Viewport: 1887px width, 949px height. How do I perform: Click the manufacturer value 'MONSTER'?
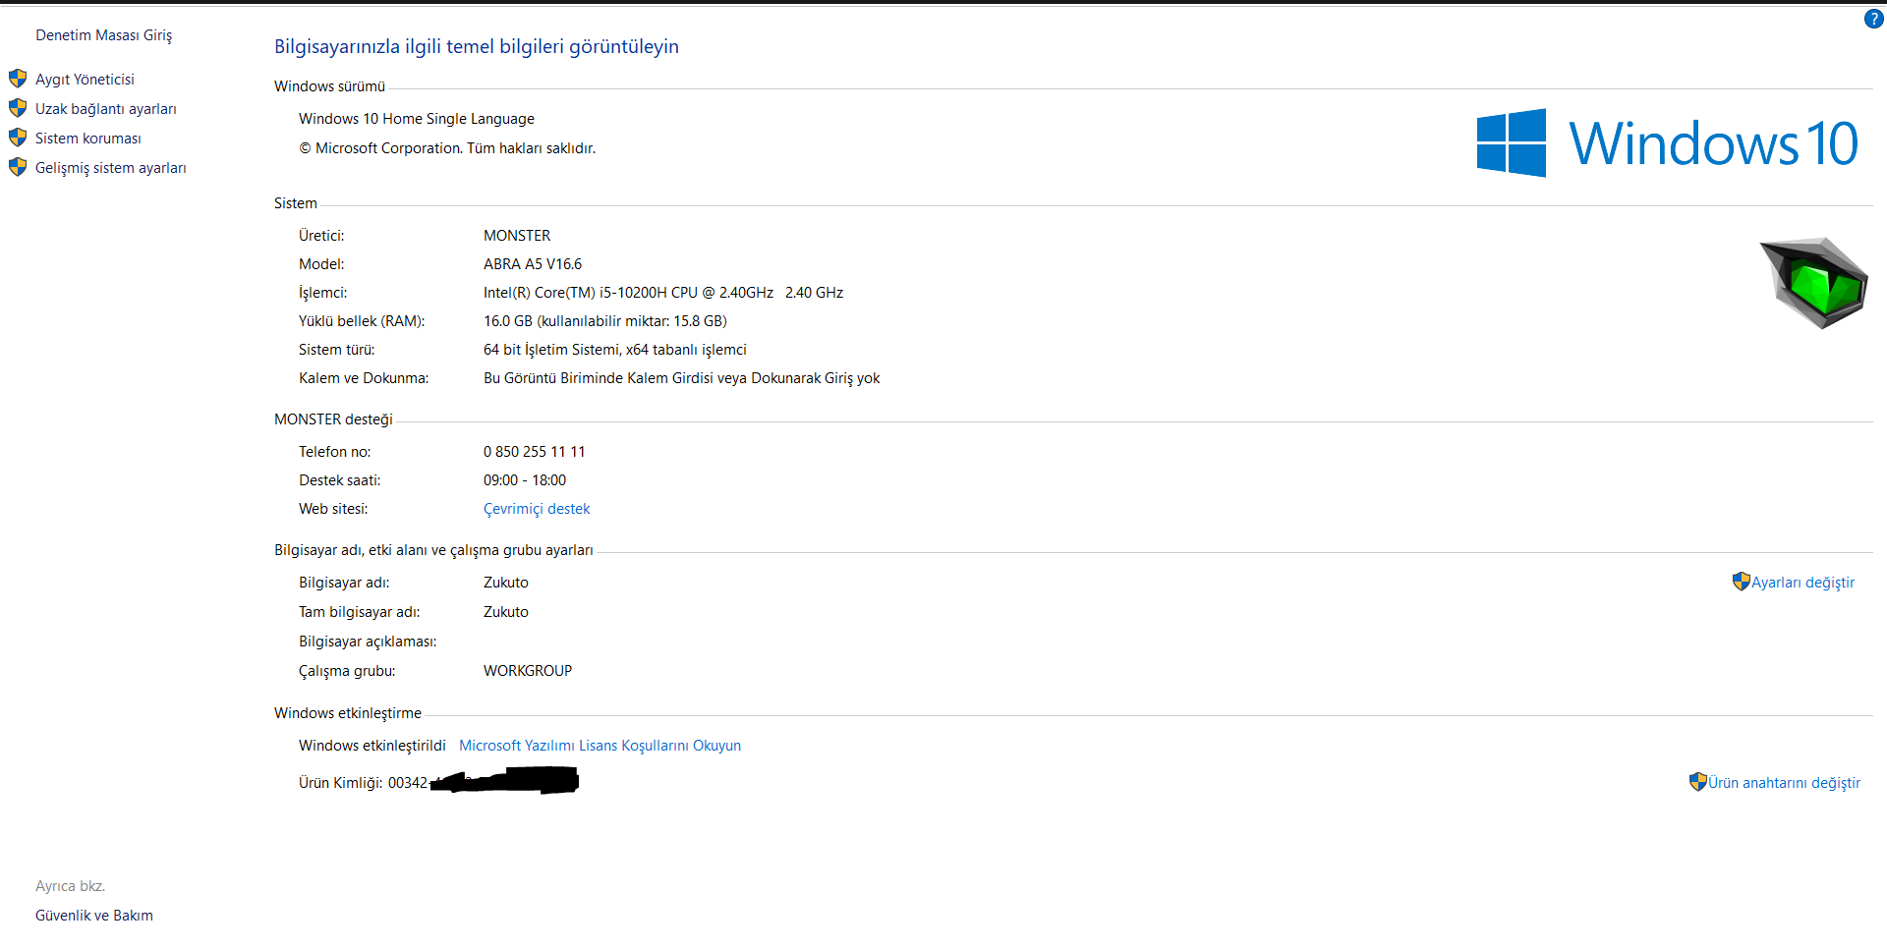517,236
